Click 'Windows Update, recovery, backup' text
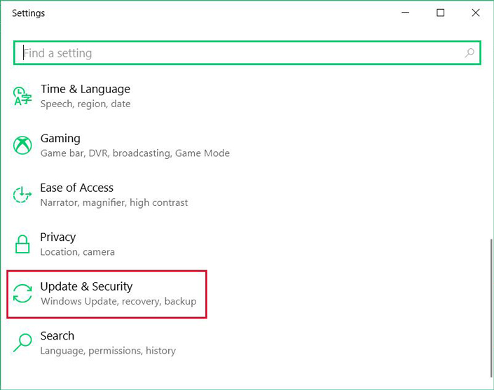This screenshot has height=390, width=494. [x=118, y=301]
